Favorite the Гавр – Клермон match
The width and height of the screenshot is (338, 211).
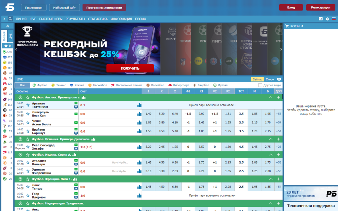click(x=28, y=196)
